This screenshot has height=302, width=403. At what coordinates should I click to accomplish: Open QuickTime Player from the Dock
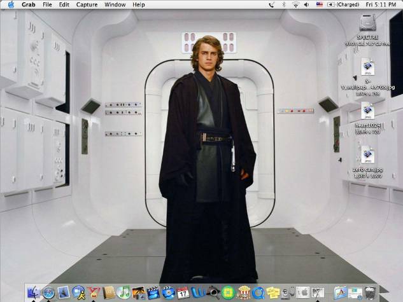[258, 293]
